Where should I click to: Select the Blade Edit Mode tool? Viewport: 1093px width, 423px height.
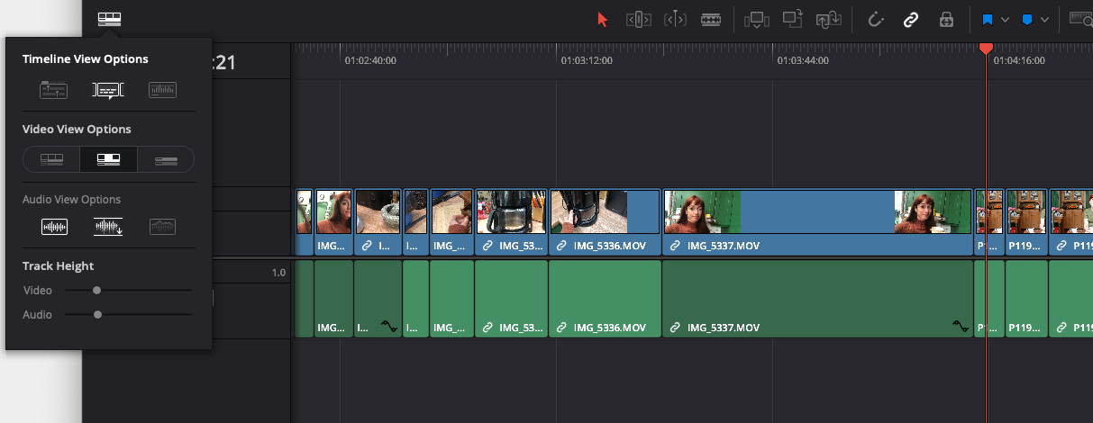click(x=711, y=19)
